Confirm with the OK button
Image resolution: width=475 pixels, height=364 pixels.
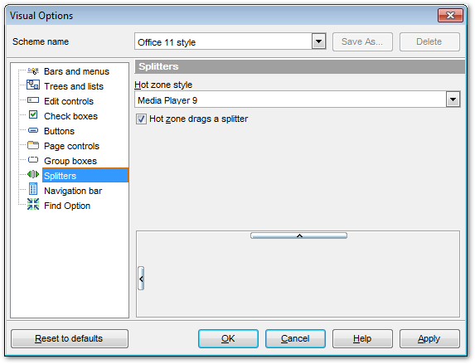(228, 338)
